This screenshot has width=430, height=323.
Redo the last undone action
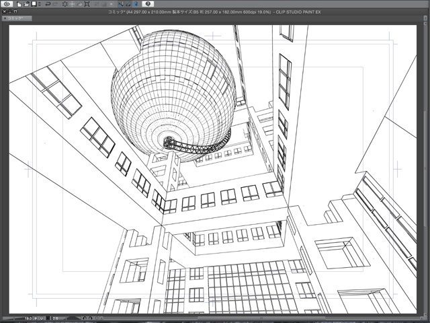click(x=54, y=4)
